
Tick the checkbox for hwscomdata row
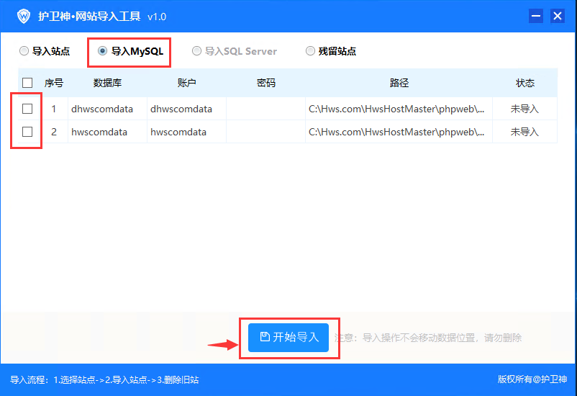27,132
